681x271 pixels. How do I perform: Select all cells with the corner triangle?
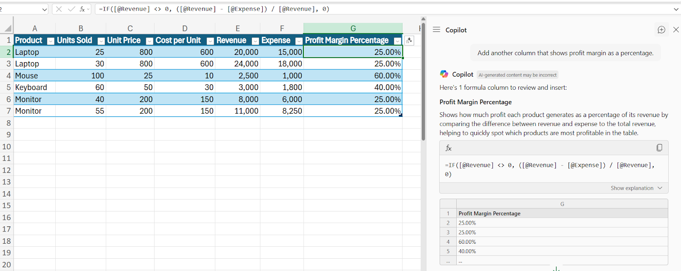[8, 29]
